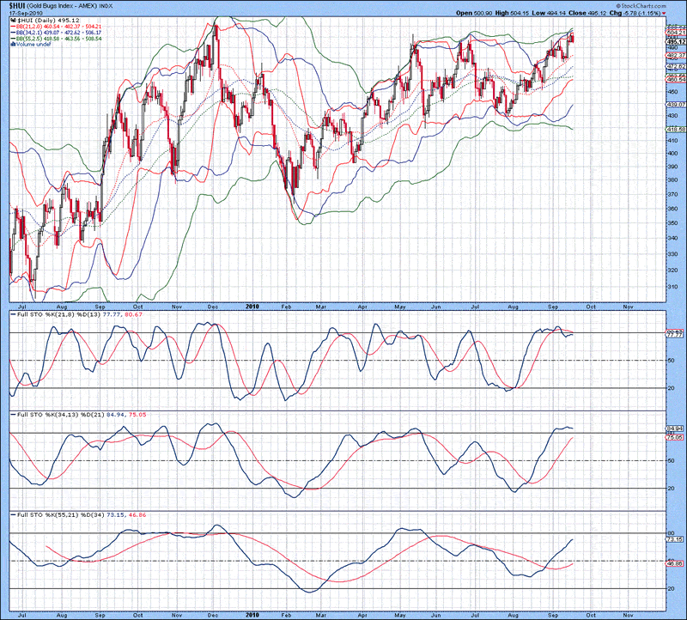Click the Dec label on the main chart axis
Screen dimensions: 687x620
(211, 306)
